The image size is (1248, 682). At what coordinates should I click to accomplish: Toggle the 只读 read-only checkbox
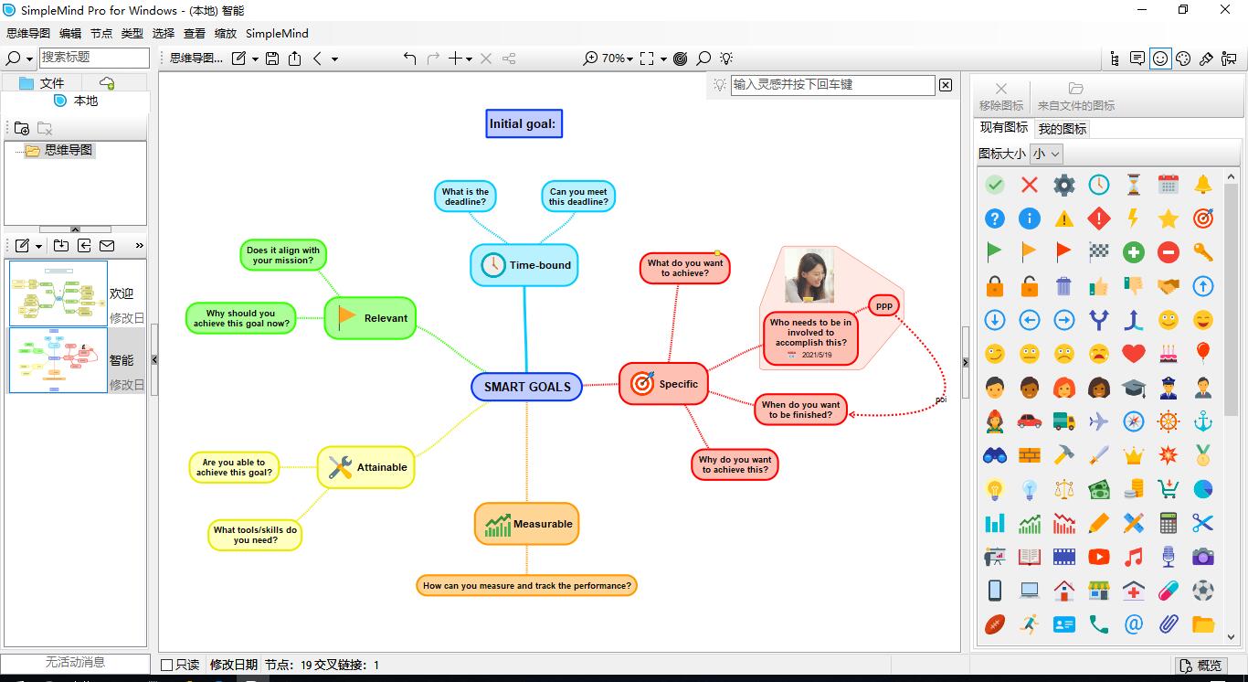(x=166, y=665)
